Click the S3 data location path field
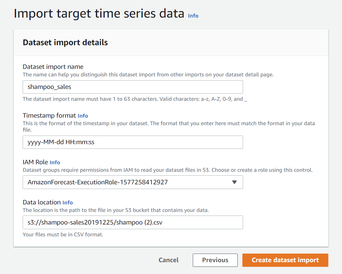Screen dimensions: 342x274 133,222
